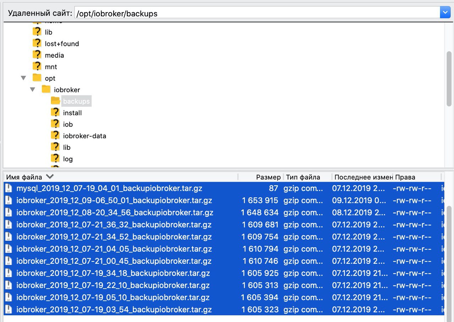Click file icon of the 2019_12_07-21_36_32 backup
This screenshot has height=322, width=454.
click(x=9, y=225)
